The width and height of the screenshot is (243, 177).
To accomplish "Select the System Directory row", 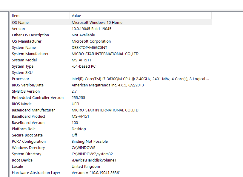I will pos(111,154).
